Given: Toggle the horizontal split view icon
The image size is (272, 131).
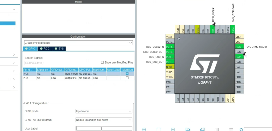Looking at the screenshot, I should click(231, 129).
